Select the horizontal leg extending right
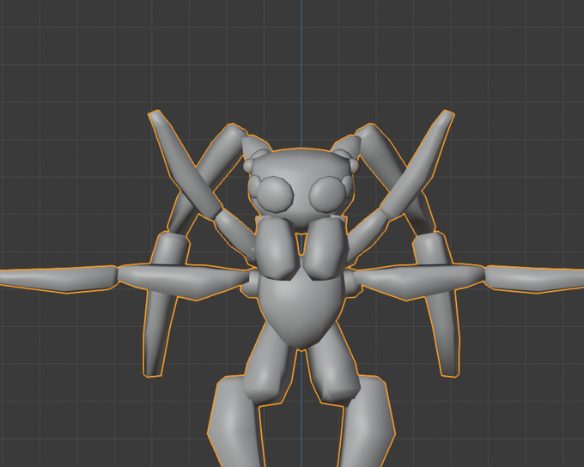This screenshot has height=467, width=584. (x=467, y=282)
